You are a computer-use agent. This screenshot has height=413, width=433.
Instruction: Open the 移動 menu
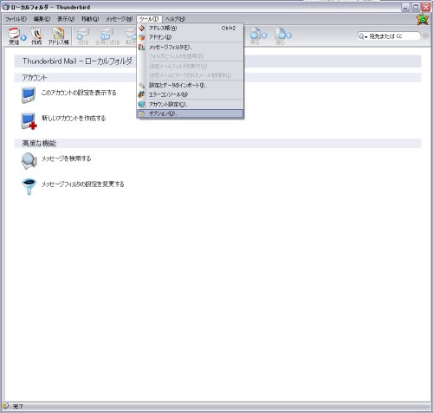tap(90, 19)
